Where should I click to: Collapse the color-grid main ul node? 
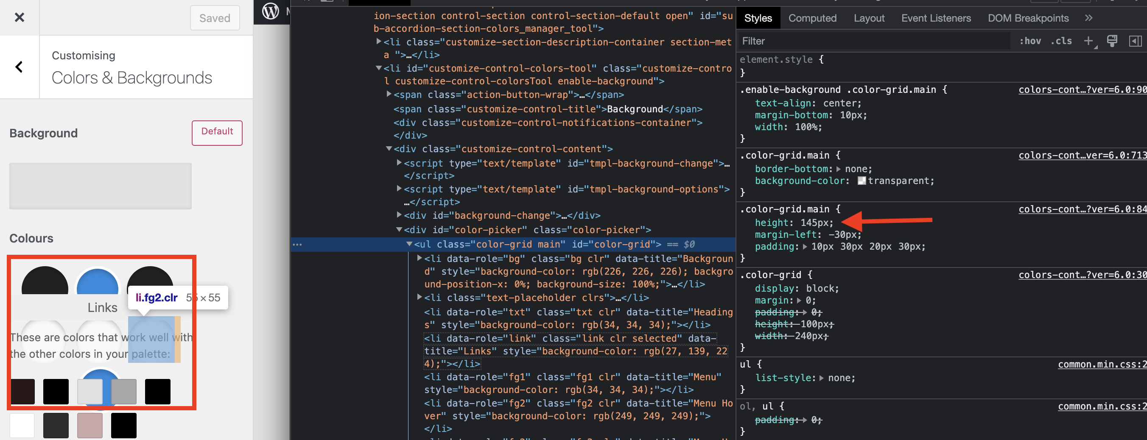(x=409, y=244)
